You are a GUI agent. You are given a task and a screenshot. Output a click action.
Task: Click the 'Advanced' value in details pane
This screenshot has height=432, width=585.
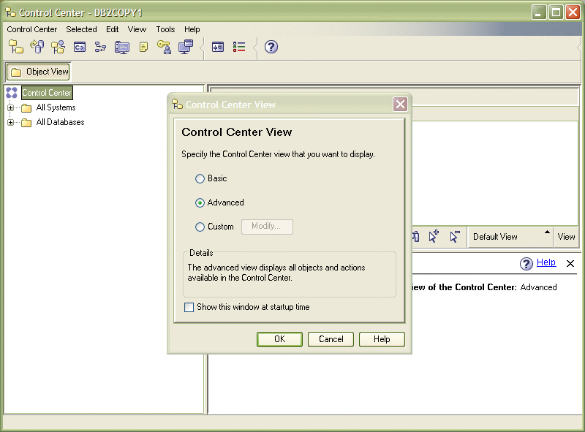538,287
